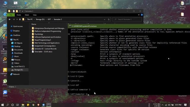Image resolution: width=190 pixels, height=107 pixels.
Task: Click UVT in the address breadcrumb
Action: [49, 19]
